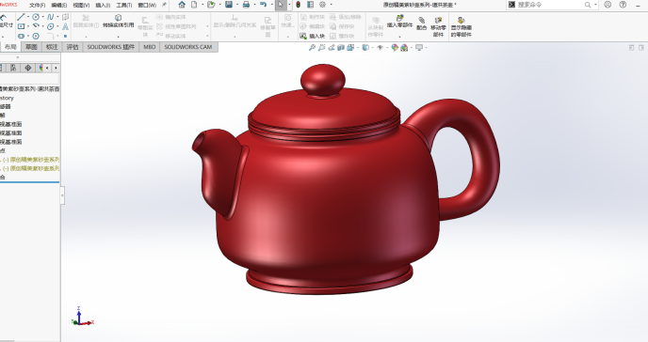Open the 视图(V) menu
Viewport: 648px width, 342px height.
click(x=81, y=5)
